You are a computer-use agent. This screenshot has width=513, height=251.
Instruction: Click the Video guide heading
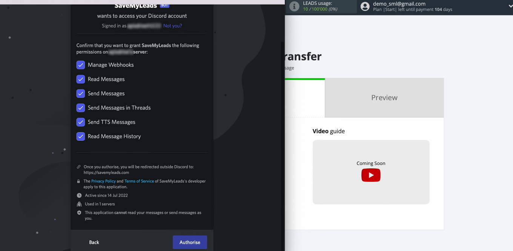point(329,131)
